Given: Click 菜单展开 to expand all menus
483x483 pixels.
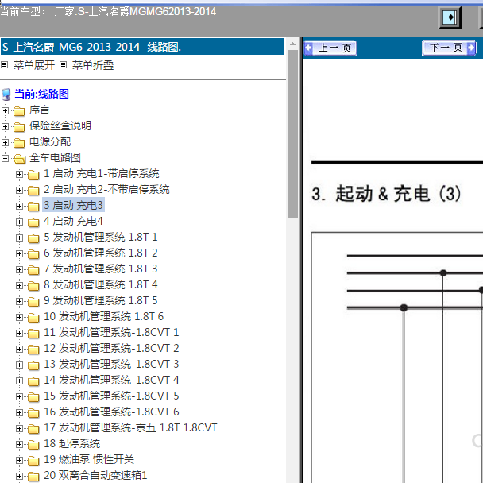Looking at the screenshot, I should (34, 65).
